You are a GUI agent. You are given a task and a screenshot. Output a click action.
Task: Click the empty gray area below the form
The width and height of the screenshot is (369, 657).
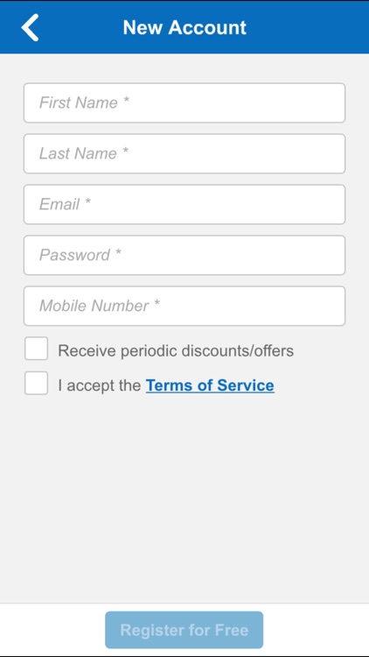click(184, 498)
